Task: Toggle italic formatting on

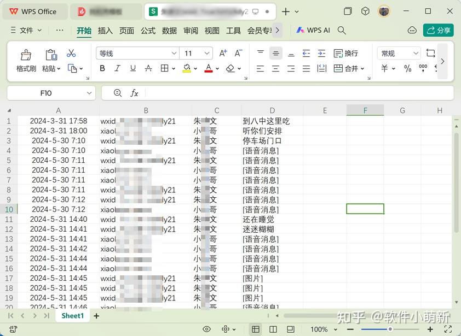Action: [117, 68]
